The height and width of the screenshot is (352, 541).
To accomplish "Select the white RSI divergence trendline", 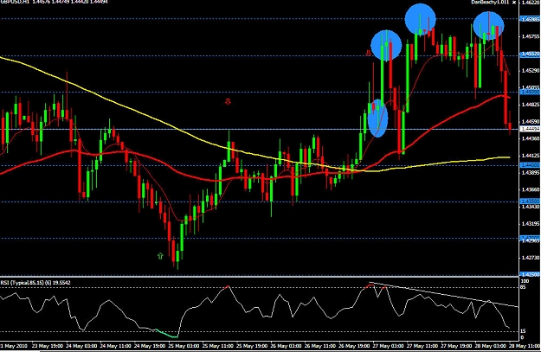I will click(445, 295).
